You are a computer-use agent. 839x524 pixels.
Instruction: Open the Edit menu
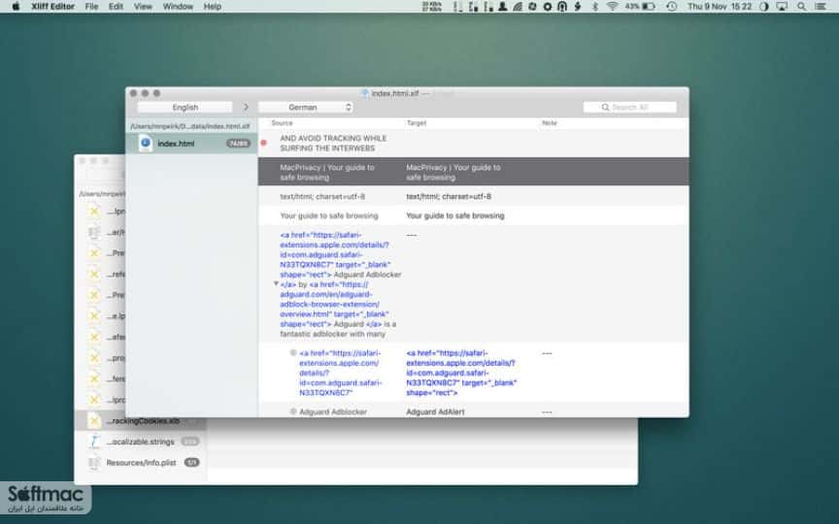click(116, 7)
